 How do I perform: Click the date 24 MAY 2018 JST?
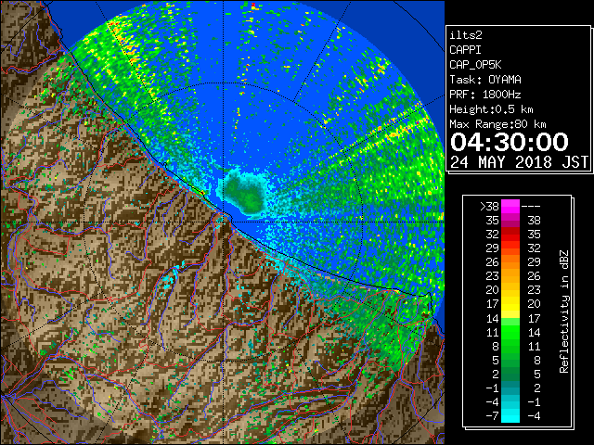click(519, 162)
